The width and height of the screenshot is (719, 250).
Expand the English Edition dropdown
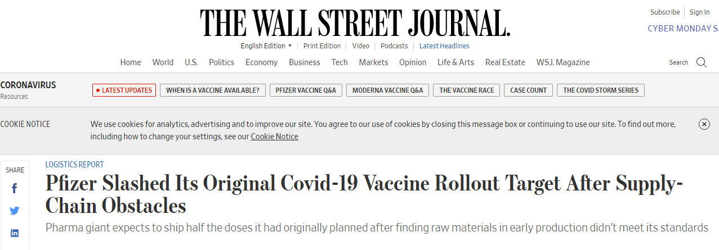(x=266, y=46)
